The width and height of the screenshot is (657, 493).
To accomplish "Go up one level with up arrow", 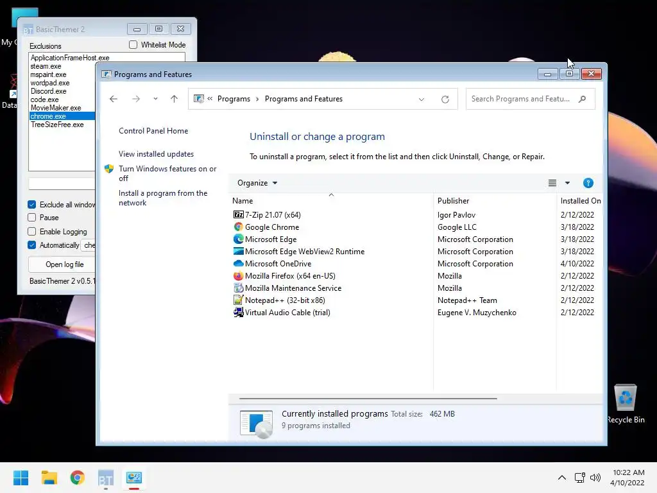I will [x=174, y=99].
